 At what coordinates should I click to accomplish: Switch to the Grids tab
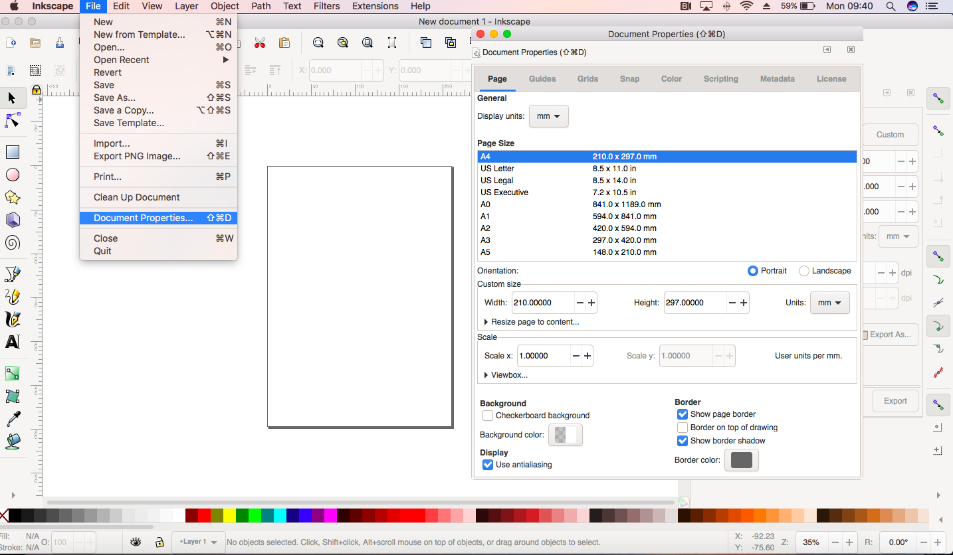587,79
